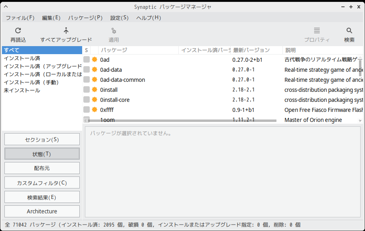365x231 pixels.
Task: Click the status bar package count text
Action: 153,225
